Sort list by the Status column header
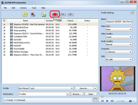This screenshot has height=105, width=138. [87, 21]
